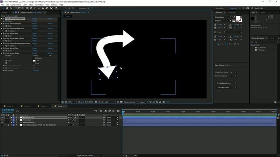280x157 pixels.
Task: Click the current timecode field in timeline
Action: coord(8,110)
